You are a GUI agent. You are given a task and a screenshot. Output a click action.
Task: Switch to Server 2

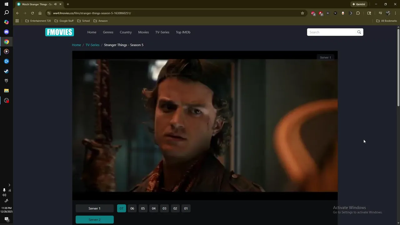[94, 220]
